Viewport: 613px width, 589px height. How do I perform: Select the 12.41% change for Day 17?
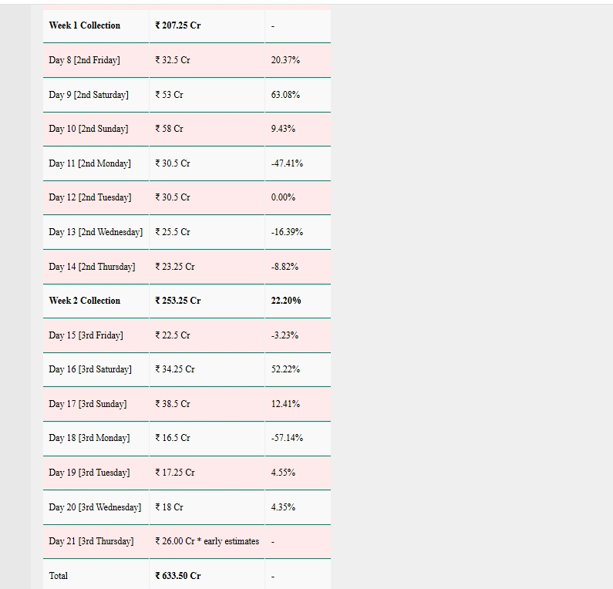[x=285, y=404]
